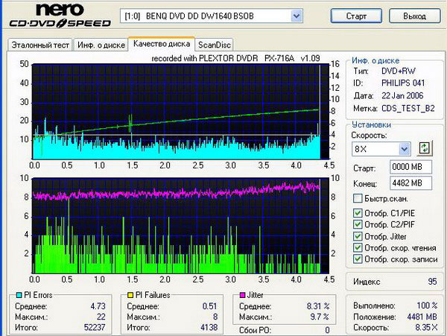Click the disc label CDS_TEST_B2
The image size is (447, 336).
408,108
